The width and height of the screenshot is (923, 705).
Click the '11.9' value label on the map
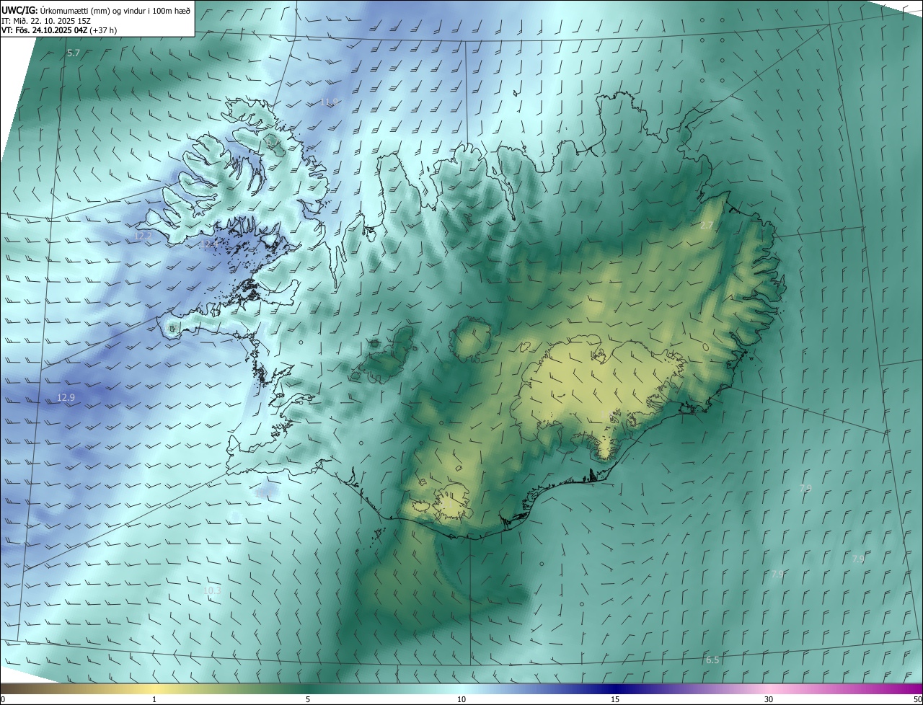click(329, 102)
